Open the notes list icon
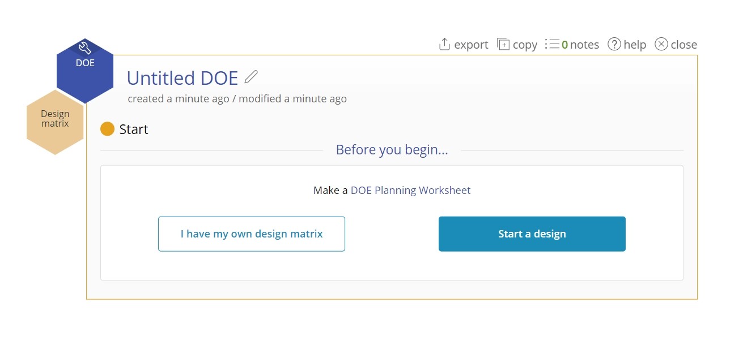This screenshot has width=743, height=337. pos(552,44)
